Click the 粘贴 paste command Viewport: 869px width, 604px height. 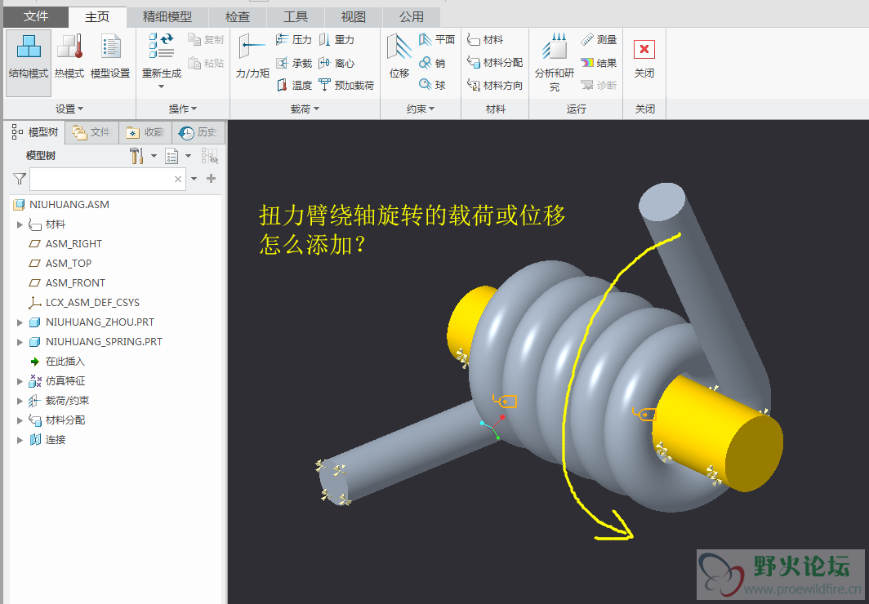pos(206,63)
